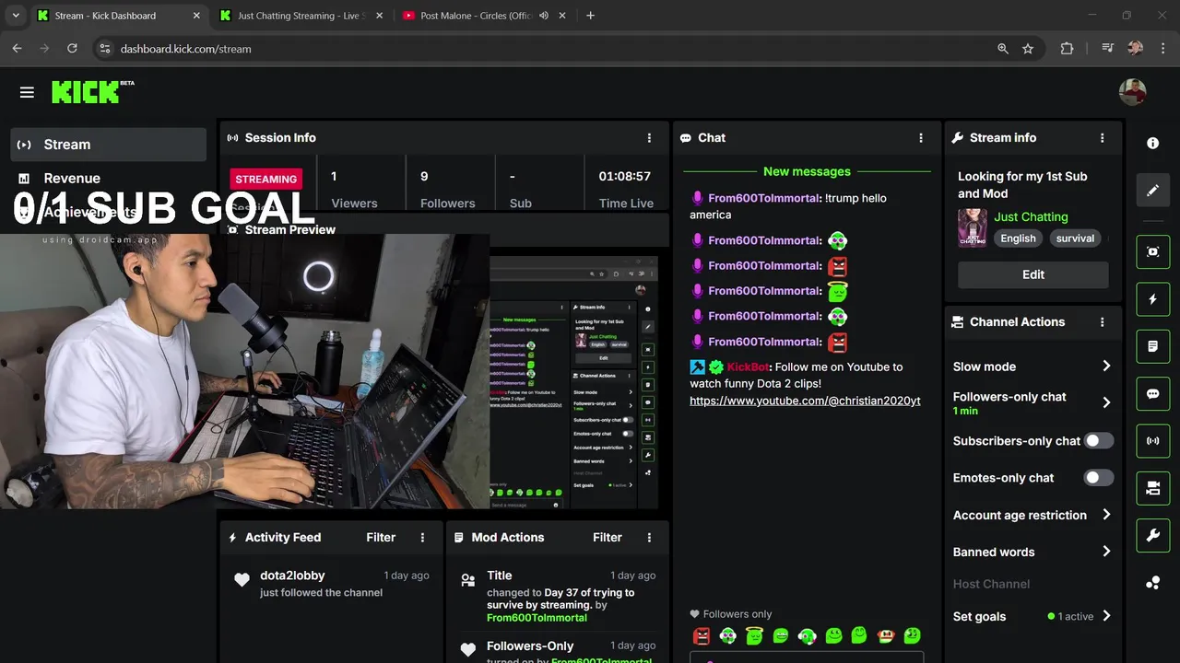Open Chrome three-dot menu
This screenshot has height=663, width=1180.
(x=1162, y=49)
